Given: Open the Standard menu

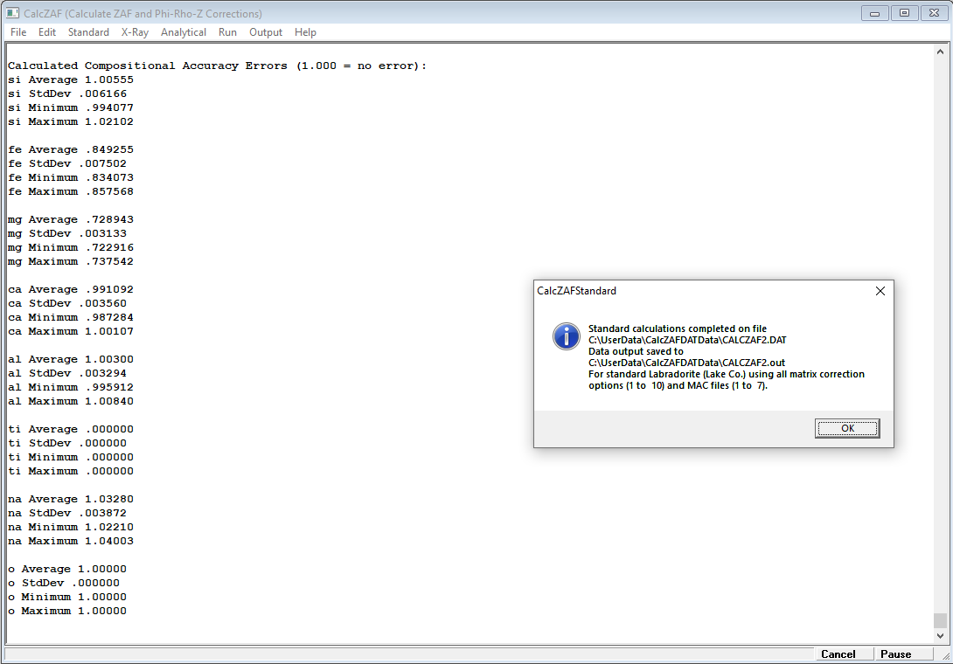Looking at the screenshot, I should 88,32.
